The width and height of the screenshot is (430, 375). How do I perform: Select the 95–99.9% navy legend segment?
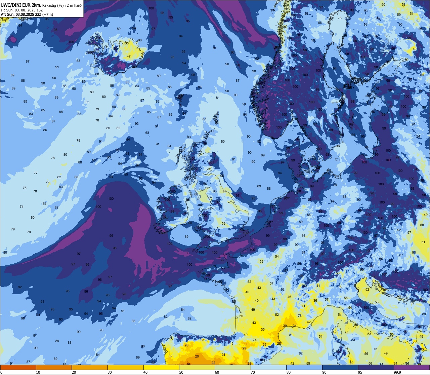[x=376, y=367]
